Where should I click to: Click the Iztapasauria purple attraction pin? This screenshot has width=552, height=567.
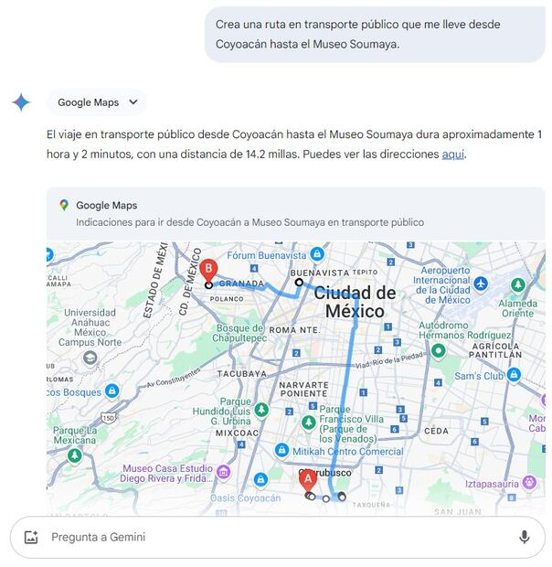point(529,482)
